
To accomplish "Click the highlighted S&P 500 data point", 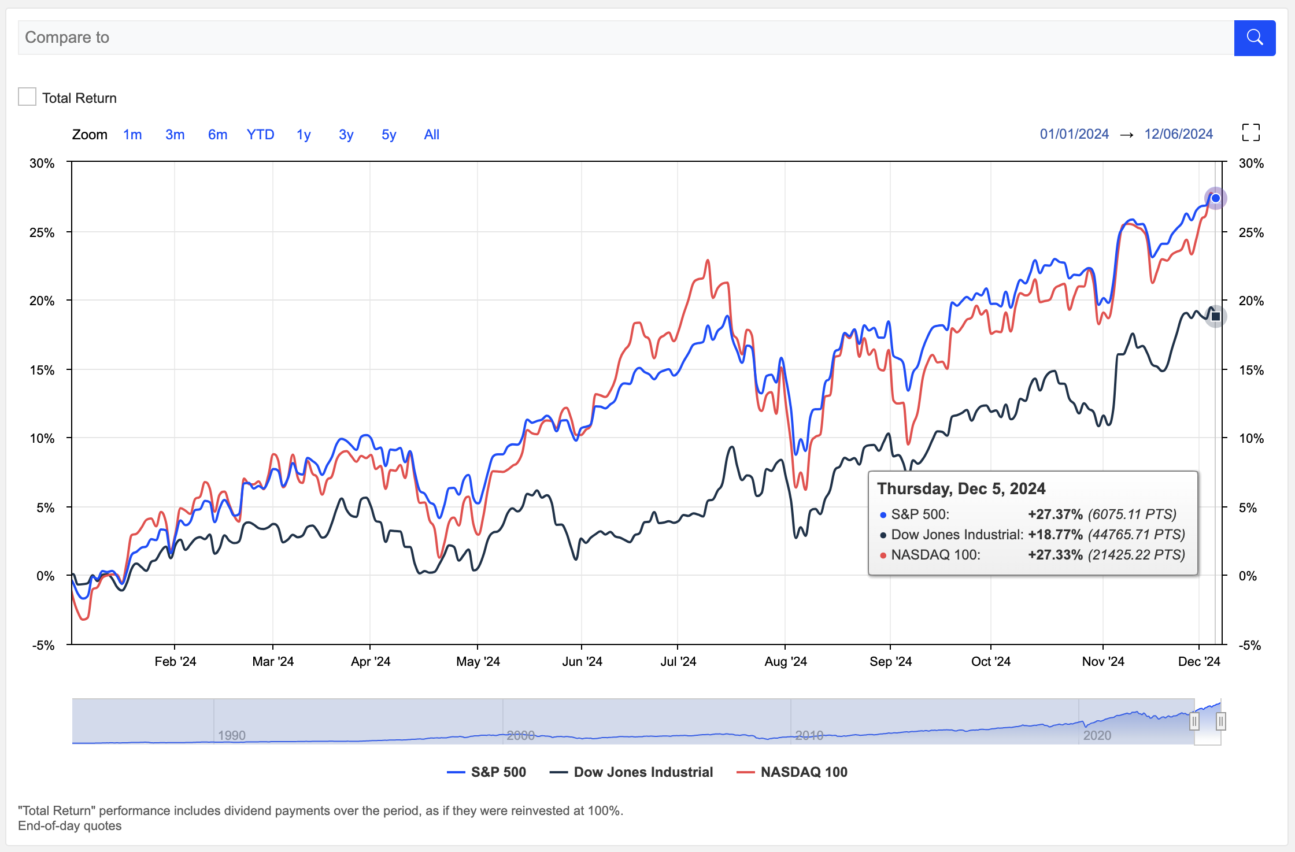I will point(1215,198).
